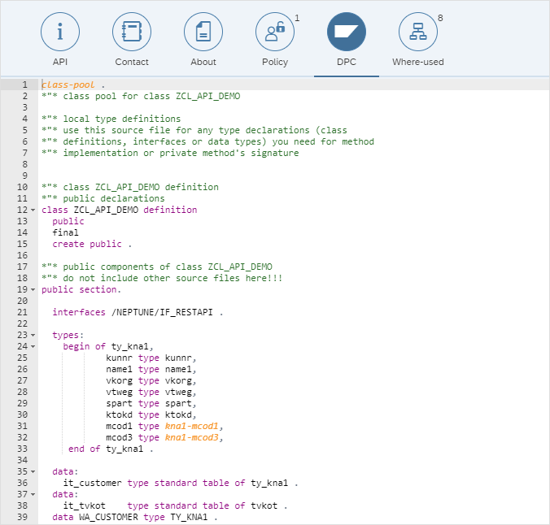
Task: Click 'end of ty_kna1' on line 33
Action: [x=106, y=449]
